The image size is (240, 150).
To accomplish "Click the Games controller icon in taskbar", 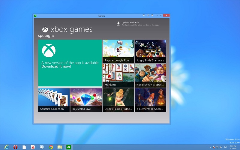I will [x=69, y=147].
